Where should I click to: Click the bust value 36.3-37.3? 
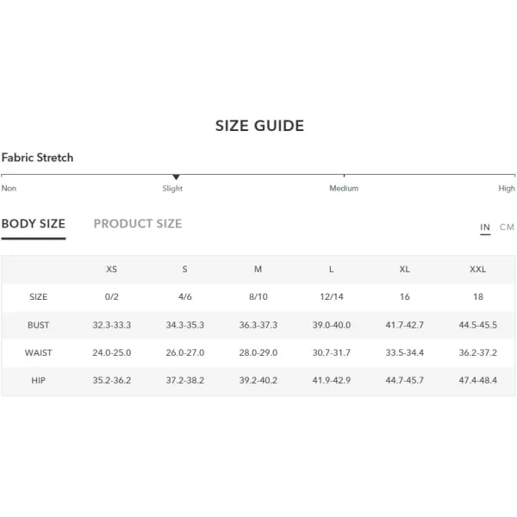tap(258, 325)
